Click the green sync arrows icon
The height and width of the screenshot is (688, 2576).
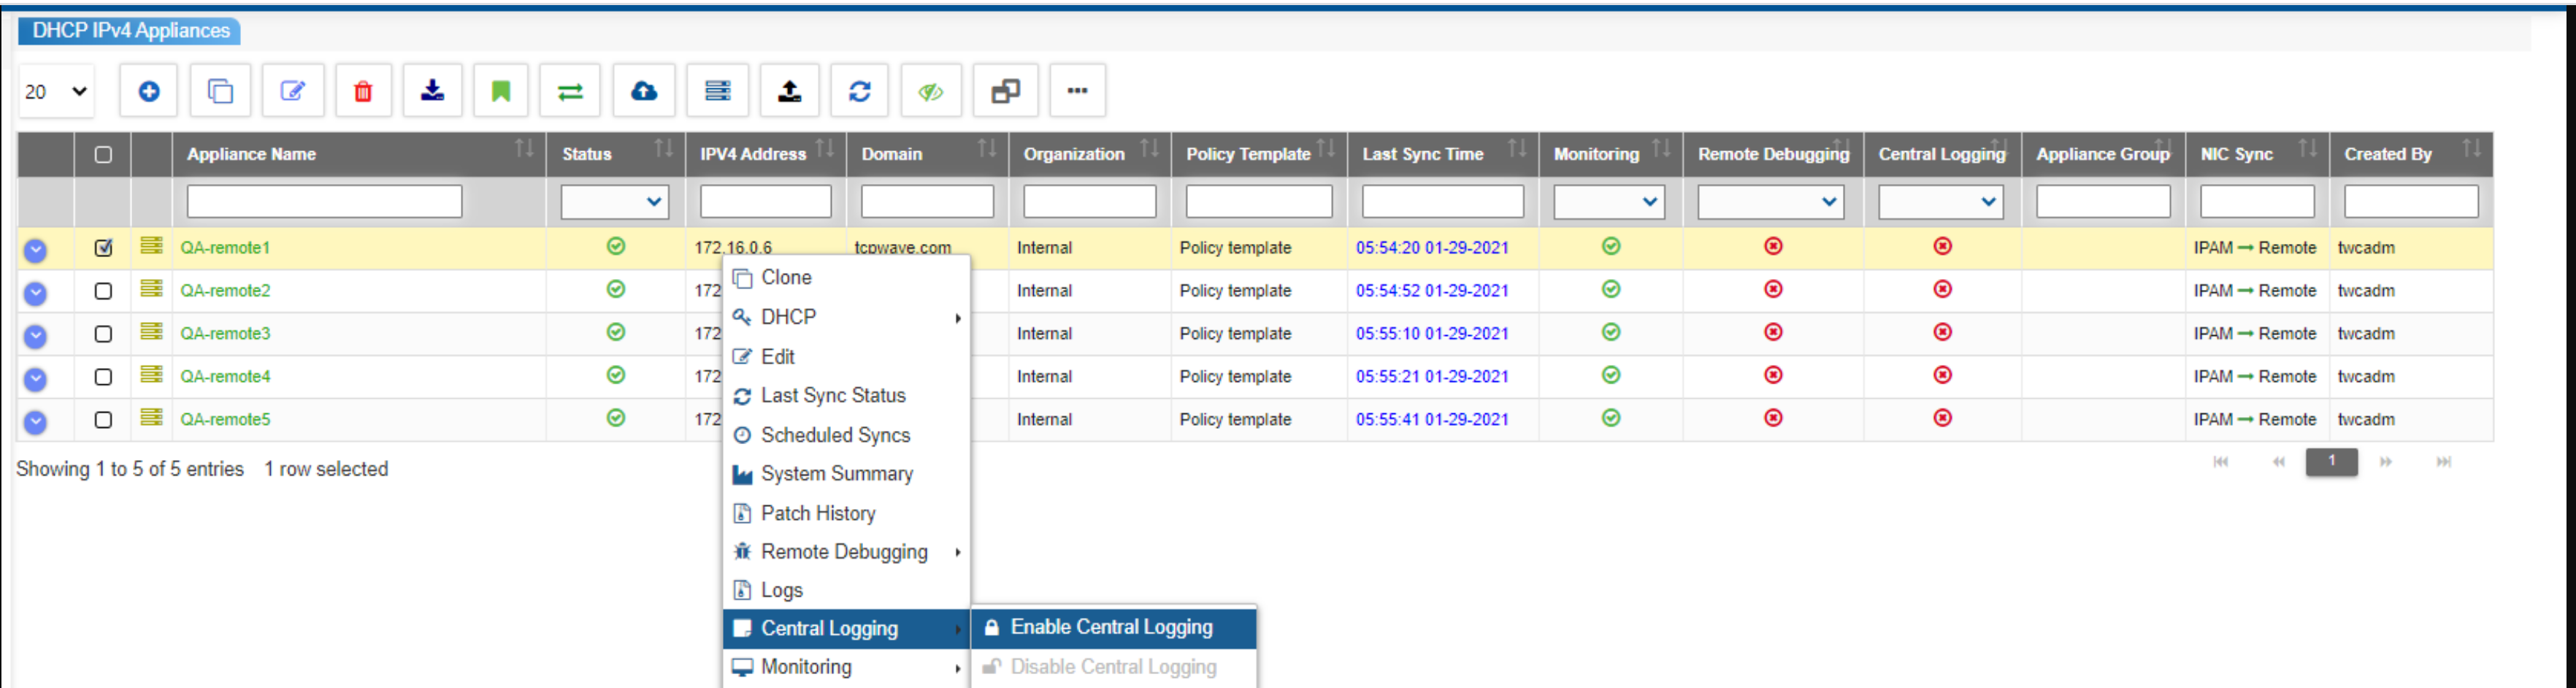click(x=570, y=91)
